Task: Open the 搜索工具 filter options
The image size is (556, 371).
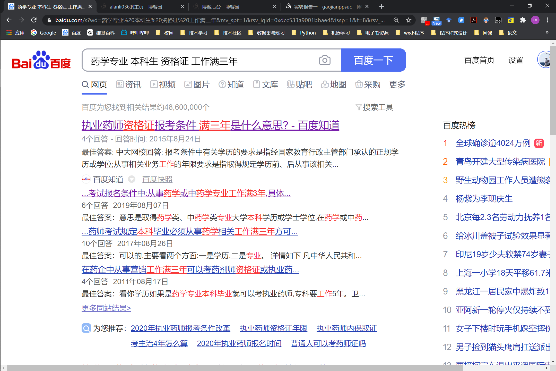Action: coord(375,107)
